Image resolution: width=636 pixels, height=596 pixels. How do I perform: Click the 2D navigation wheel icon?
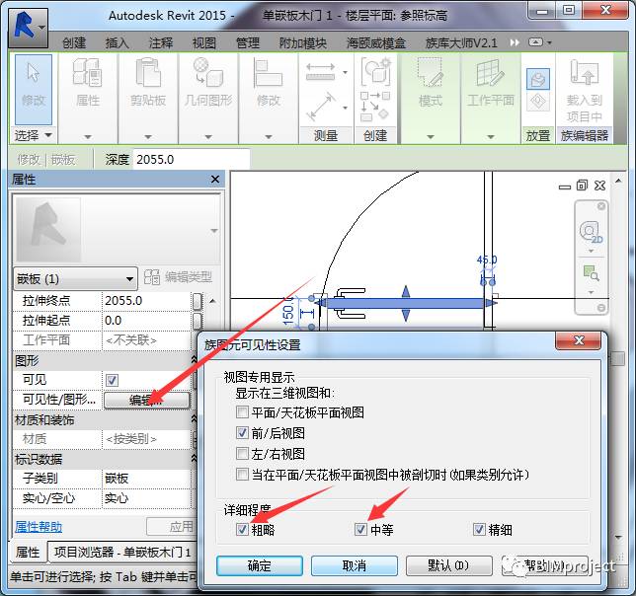(x=591, y=232)
